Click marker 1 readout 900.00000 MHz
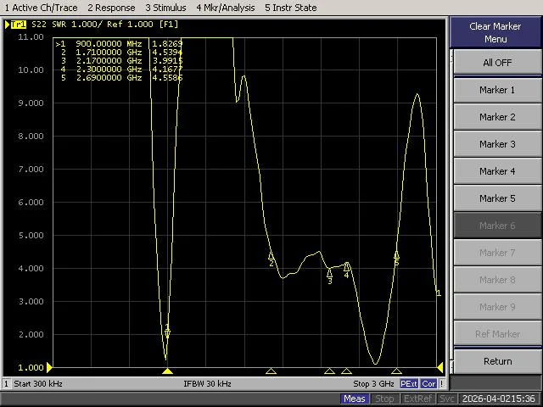The image size is (543, 407). point(109,44)
